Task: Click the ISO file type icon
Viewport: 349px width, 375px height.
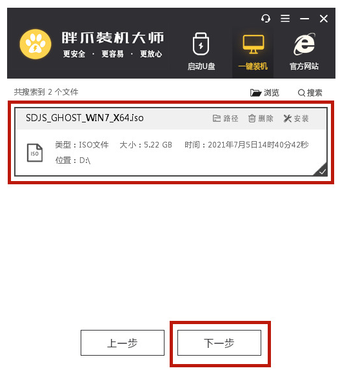Action: click(x=35, y=153)
